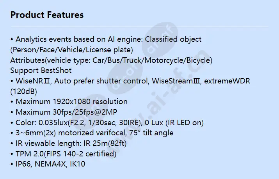
Task: Click the Person/Face/Vehicle/License plate text
Action: tap(72, 50)
